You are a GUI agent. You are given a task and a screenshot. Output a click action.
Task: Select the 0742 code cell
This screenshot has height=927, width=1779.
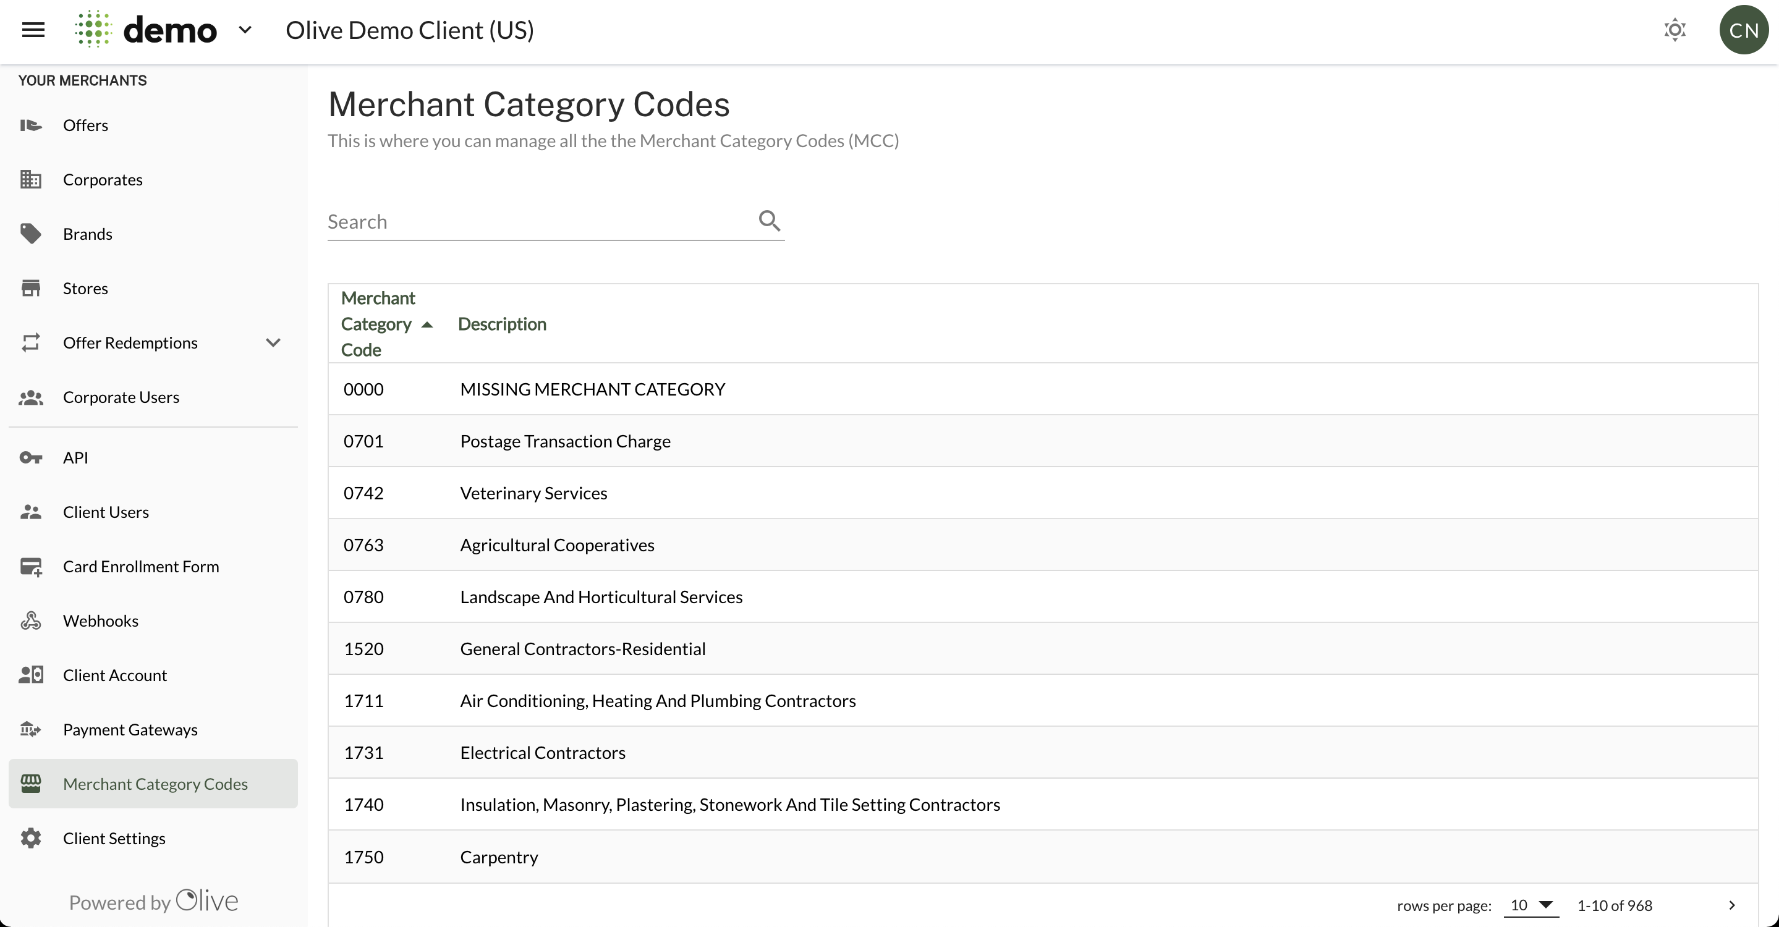click(363, 493)
